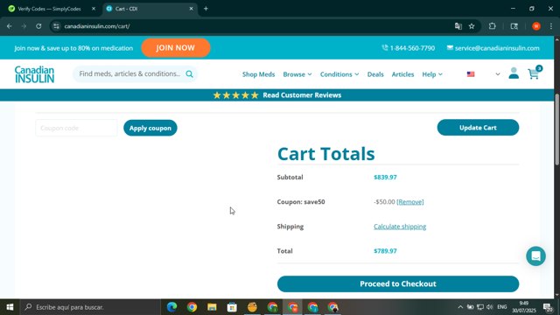Click the Windows taskbar search box
Image resolution: width=560 pixels, height=315 pixels.
point(89,307)
